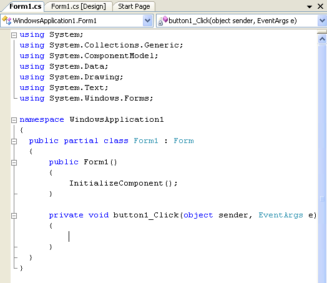Switch to the Form1.cs tab
Image resolution: width=327 pixels, height=283 pixels.
[x=26, y=6]
